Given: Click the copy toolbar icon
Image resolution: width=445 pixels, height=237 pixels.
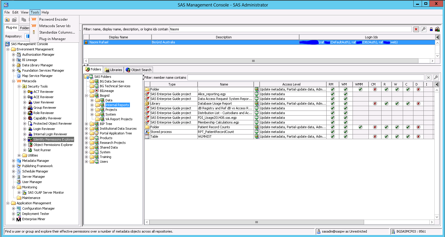Looking at the screenshot, I should click(24, 19).
